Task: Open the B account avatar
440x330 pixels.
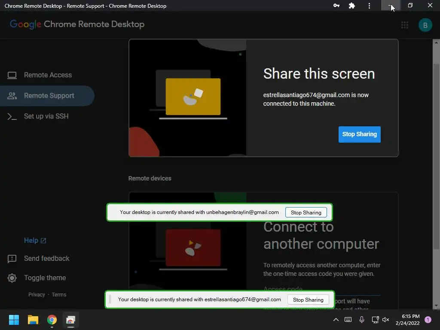Action: (425, 25)
